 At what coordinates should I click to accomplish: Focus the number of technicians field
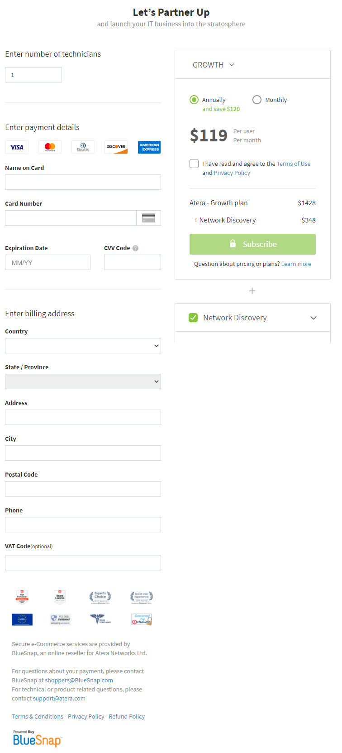(33, 75)
